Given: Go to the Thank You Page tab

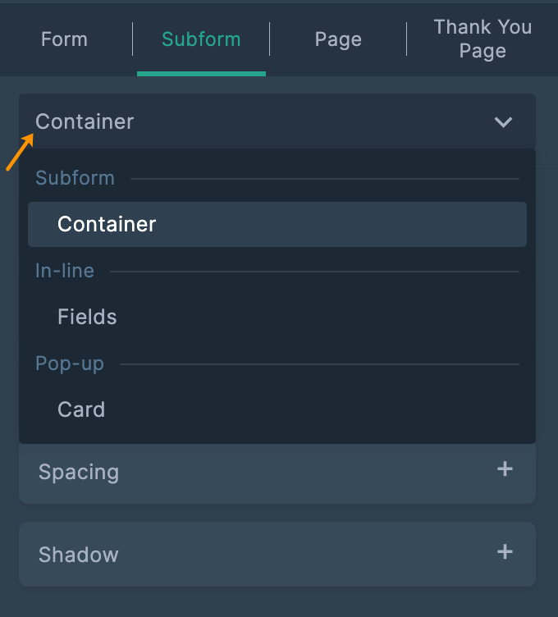Looking at the screenshot, I should 483,39.
